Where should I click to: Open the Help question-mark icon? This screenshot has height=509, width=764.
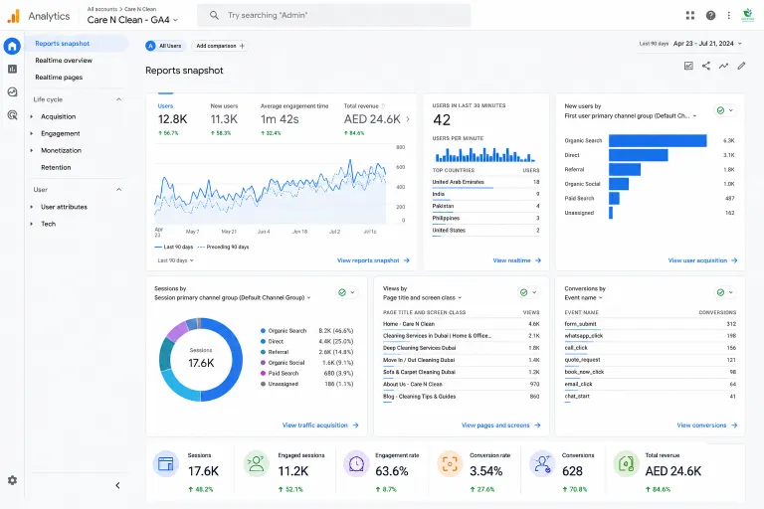[x=710, y=16]
